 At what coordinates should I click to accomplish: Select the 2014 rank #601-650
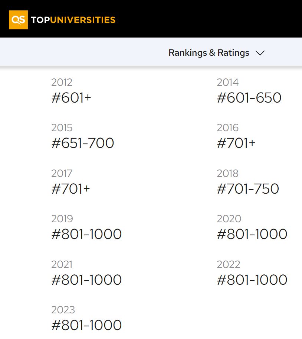pyautogui.click(x=249, y=98)
